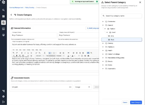Toggle fullscreen mode in the editor
The height and width of the screenshot is (105, 145).
82,56
